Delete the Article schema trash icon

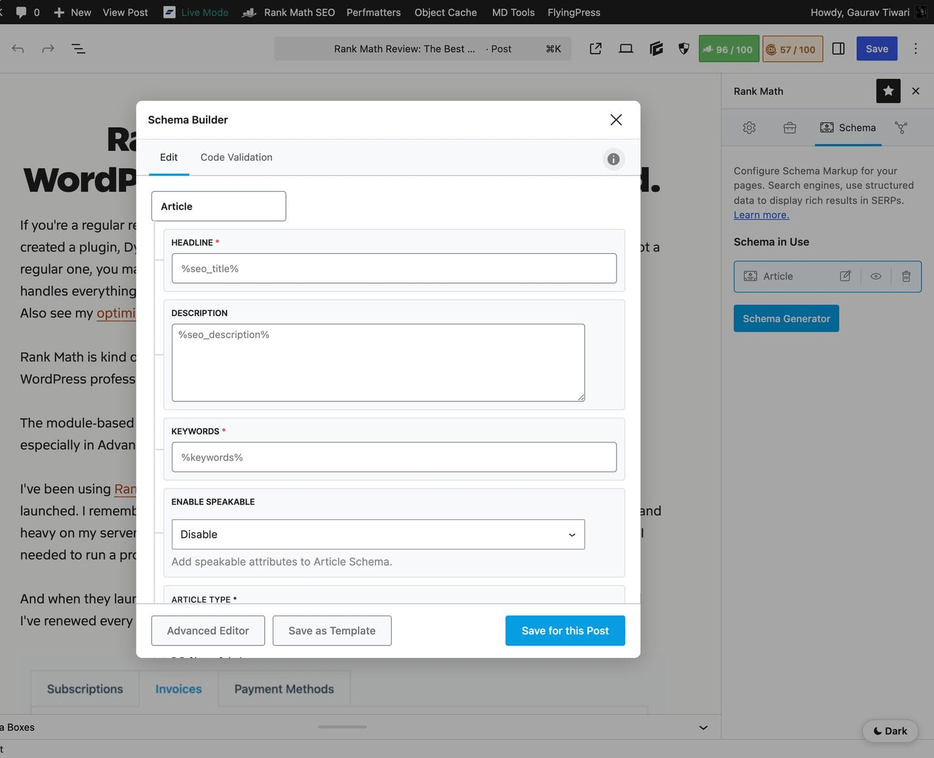[x=906, y=276]
